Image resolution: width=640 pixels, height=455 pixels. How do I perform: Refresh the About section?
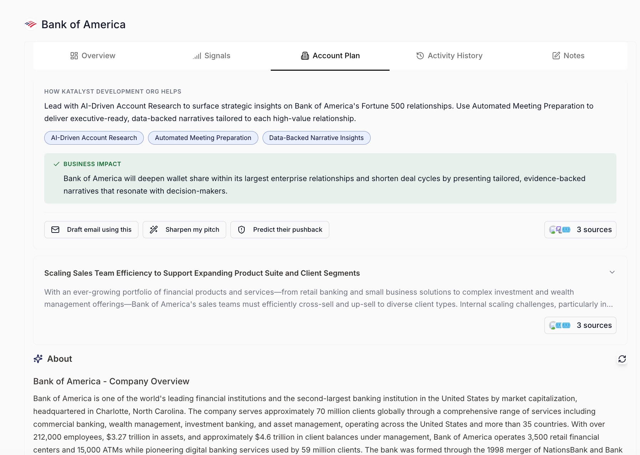pos(622,359)
